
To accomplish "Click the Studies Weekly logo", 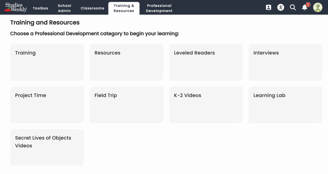I will click(15, 7).
